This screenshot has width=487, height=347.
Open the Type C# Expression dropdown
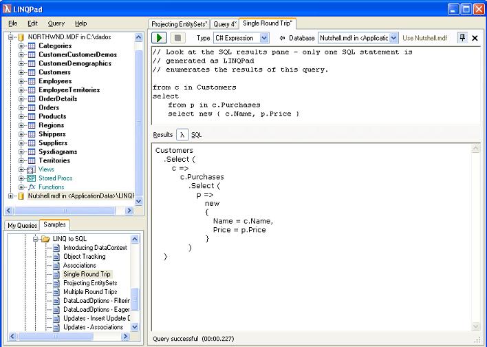(263, 38)
